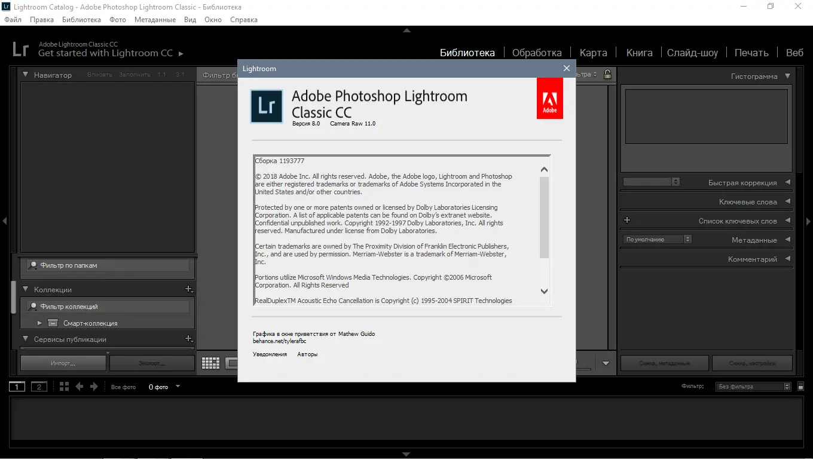813x459 pixels.
Task: Open the Библиотека menu in menu bar
Action: coord(81,20)
